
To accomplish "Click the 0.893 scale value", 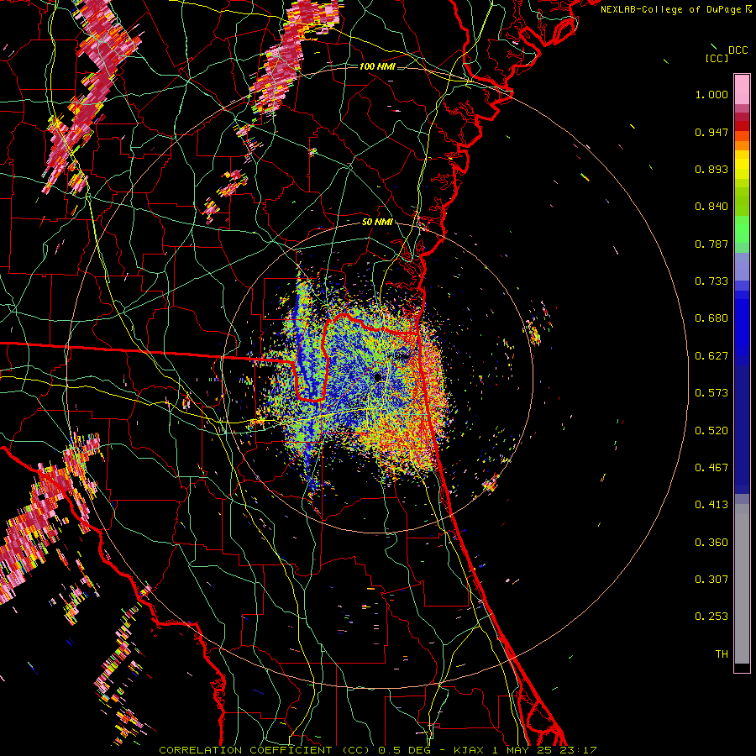I will (x=711, y=169).
